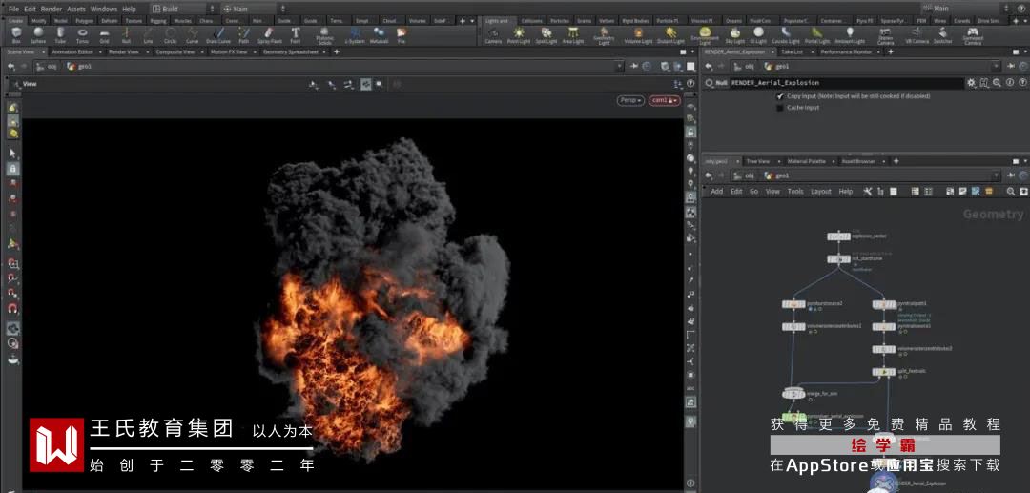
Task: Open the Layout menu in the network editor
Action: pos(820,192)
